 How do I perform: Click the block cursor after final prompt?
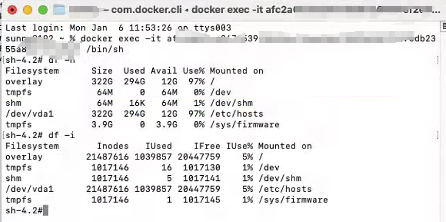(46, 211)
